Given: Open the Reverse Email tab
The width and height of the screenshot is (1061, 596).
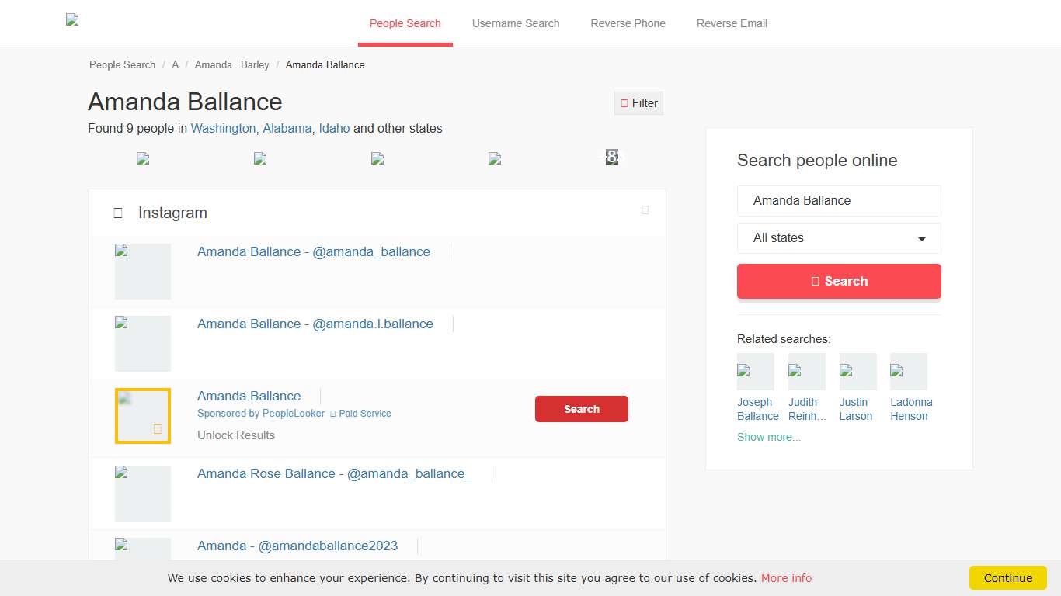Looking at the screenshot, I should point(731,23).
